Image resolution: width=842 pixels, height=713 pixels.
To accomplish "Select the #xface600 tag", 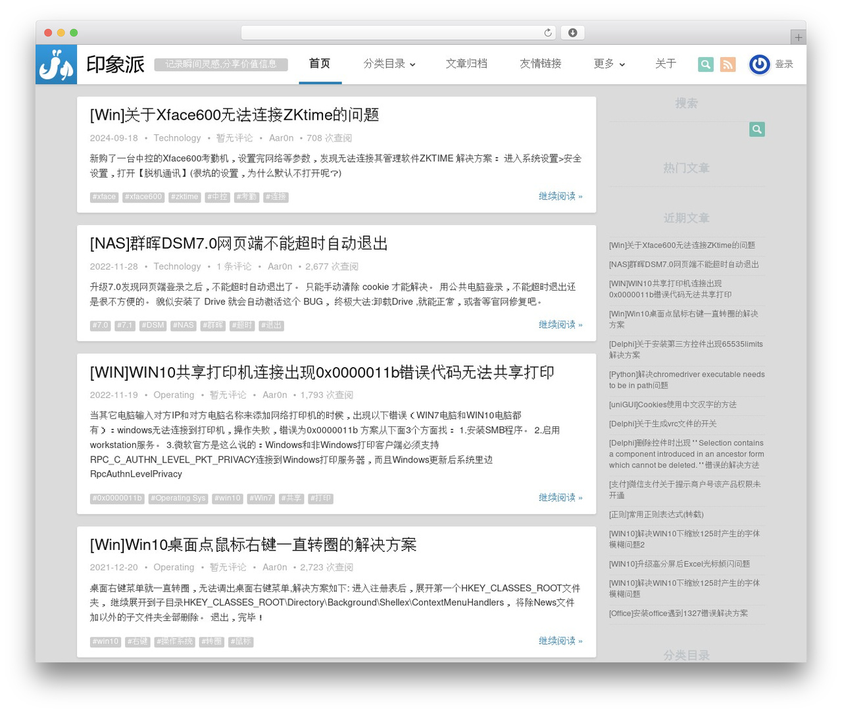I will [x=143, y=197].
